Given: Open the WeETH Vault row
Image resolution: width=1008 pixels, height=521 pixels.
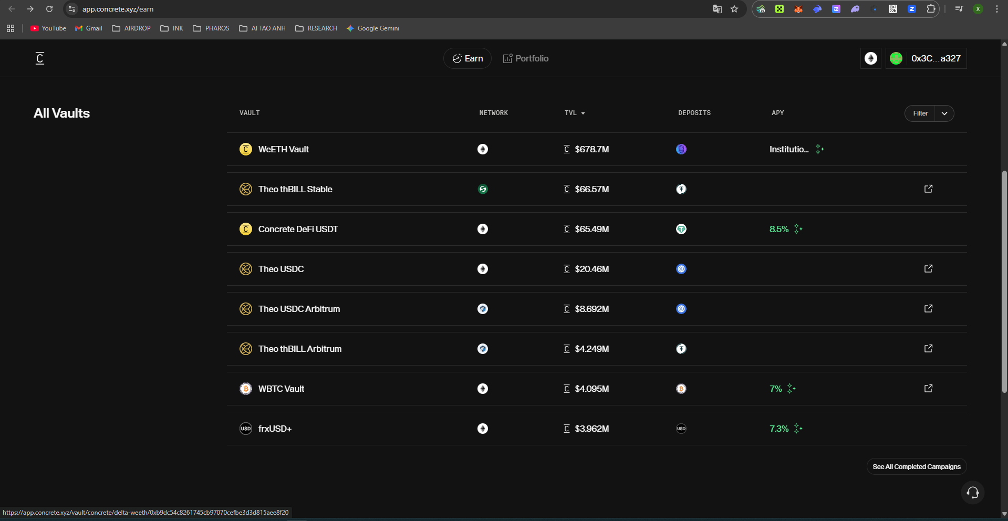Looking at the screenshot, I should click(x=597, y=149).
